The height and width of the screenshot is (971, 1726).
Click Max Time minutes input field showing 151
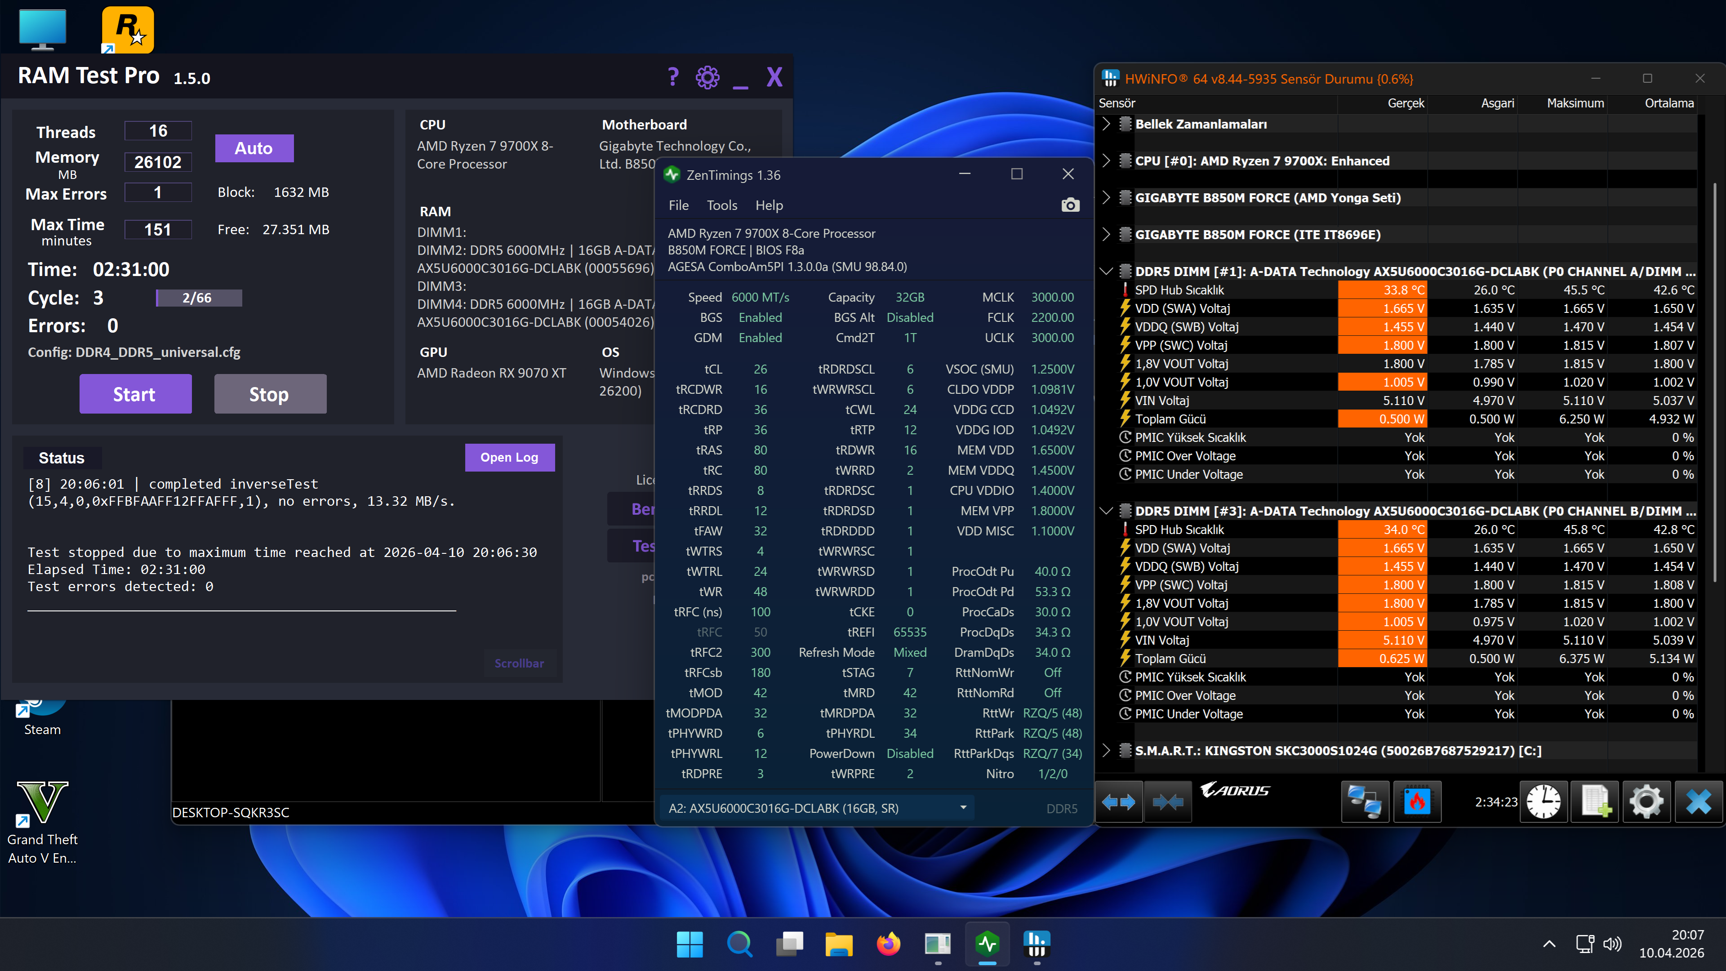[158, 229]
